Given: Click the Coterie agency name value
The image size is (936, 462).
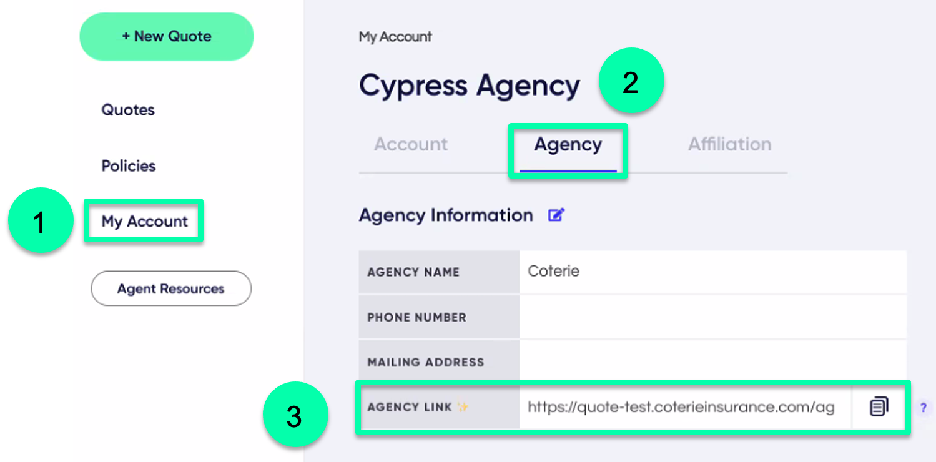Looking at the screenshot, I should (554, 272).
